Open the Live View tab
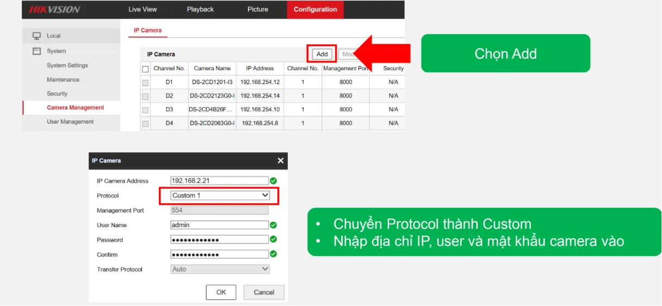This screenshot has width=662, height=306. pos(143,9)
